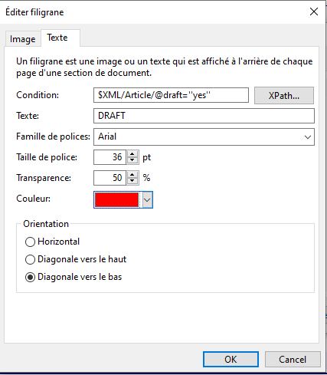Click the Texte field containing DRAFT
Image resolution: width=327 pixels, height=375 pixels.
[204, 116]
